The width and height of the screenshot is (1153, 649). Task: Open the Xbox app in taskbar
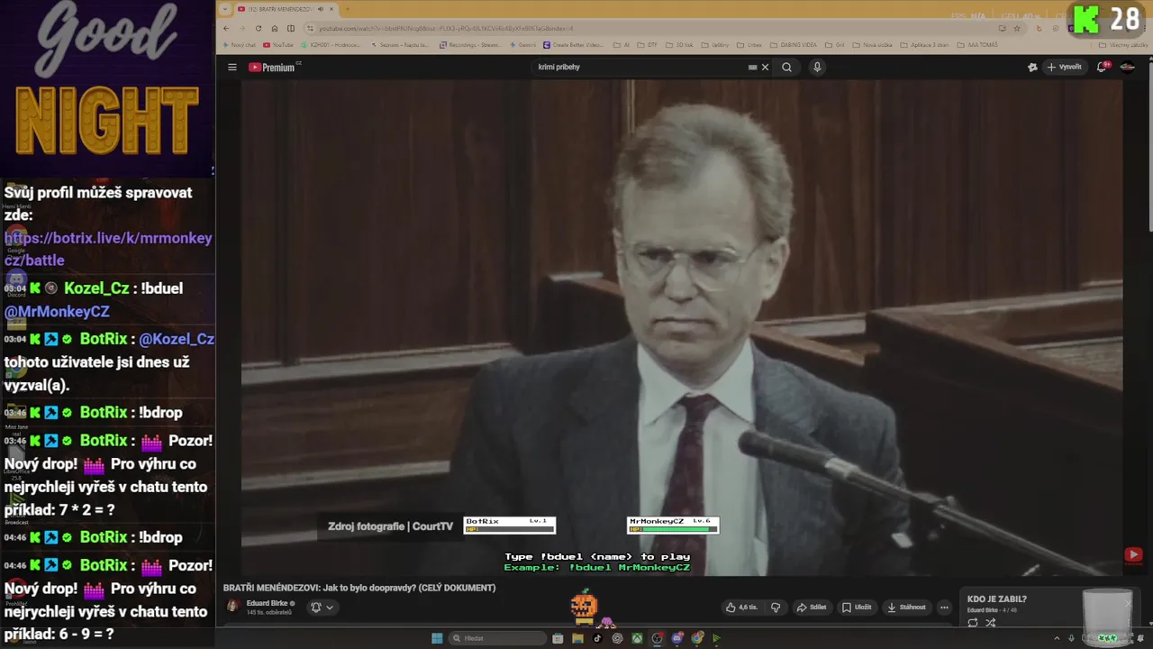pos(637,638)
